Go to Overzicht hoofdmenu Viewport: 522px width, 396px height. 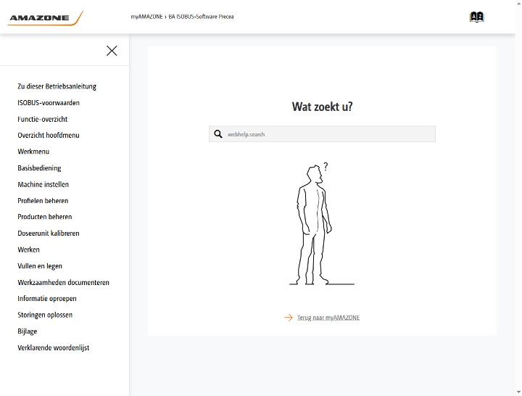49,135
